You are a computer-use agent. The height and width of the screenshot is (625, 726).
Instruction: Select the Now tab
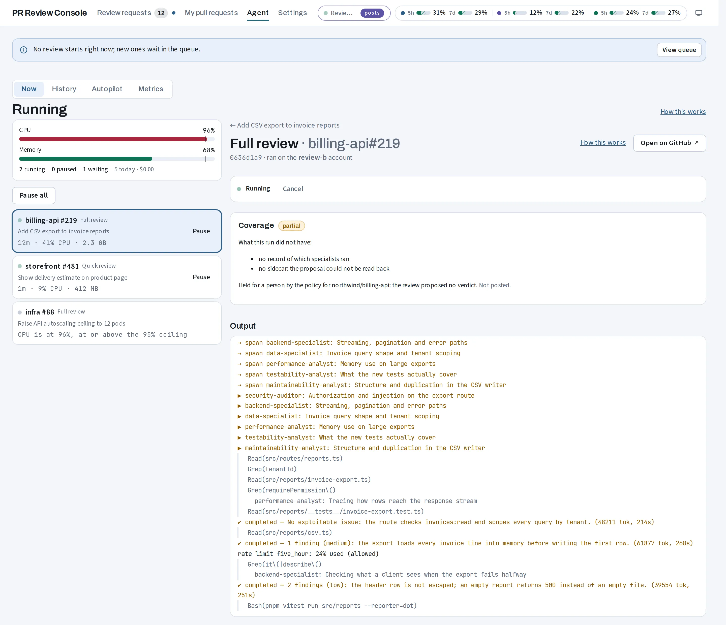click(x=29, y=89)
